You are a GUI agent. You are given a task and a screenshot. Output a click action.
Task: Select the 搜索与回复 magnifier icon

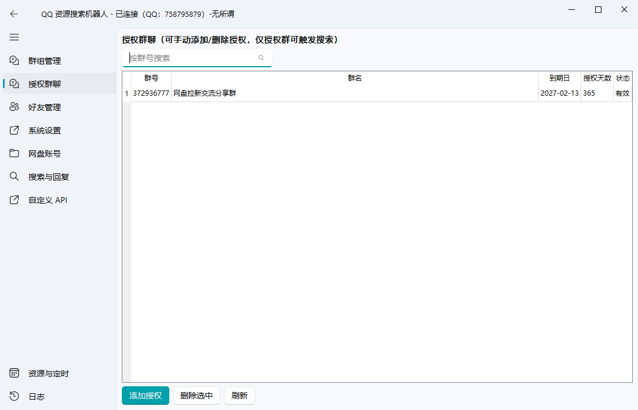(x=14, y=176)
